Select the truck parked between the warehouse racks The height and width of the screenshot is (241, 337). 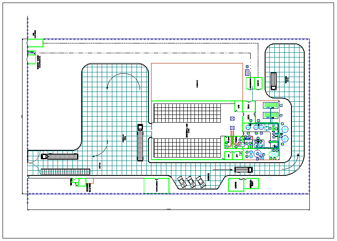tap(140, 143)
